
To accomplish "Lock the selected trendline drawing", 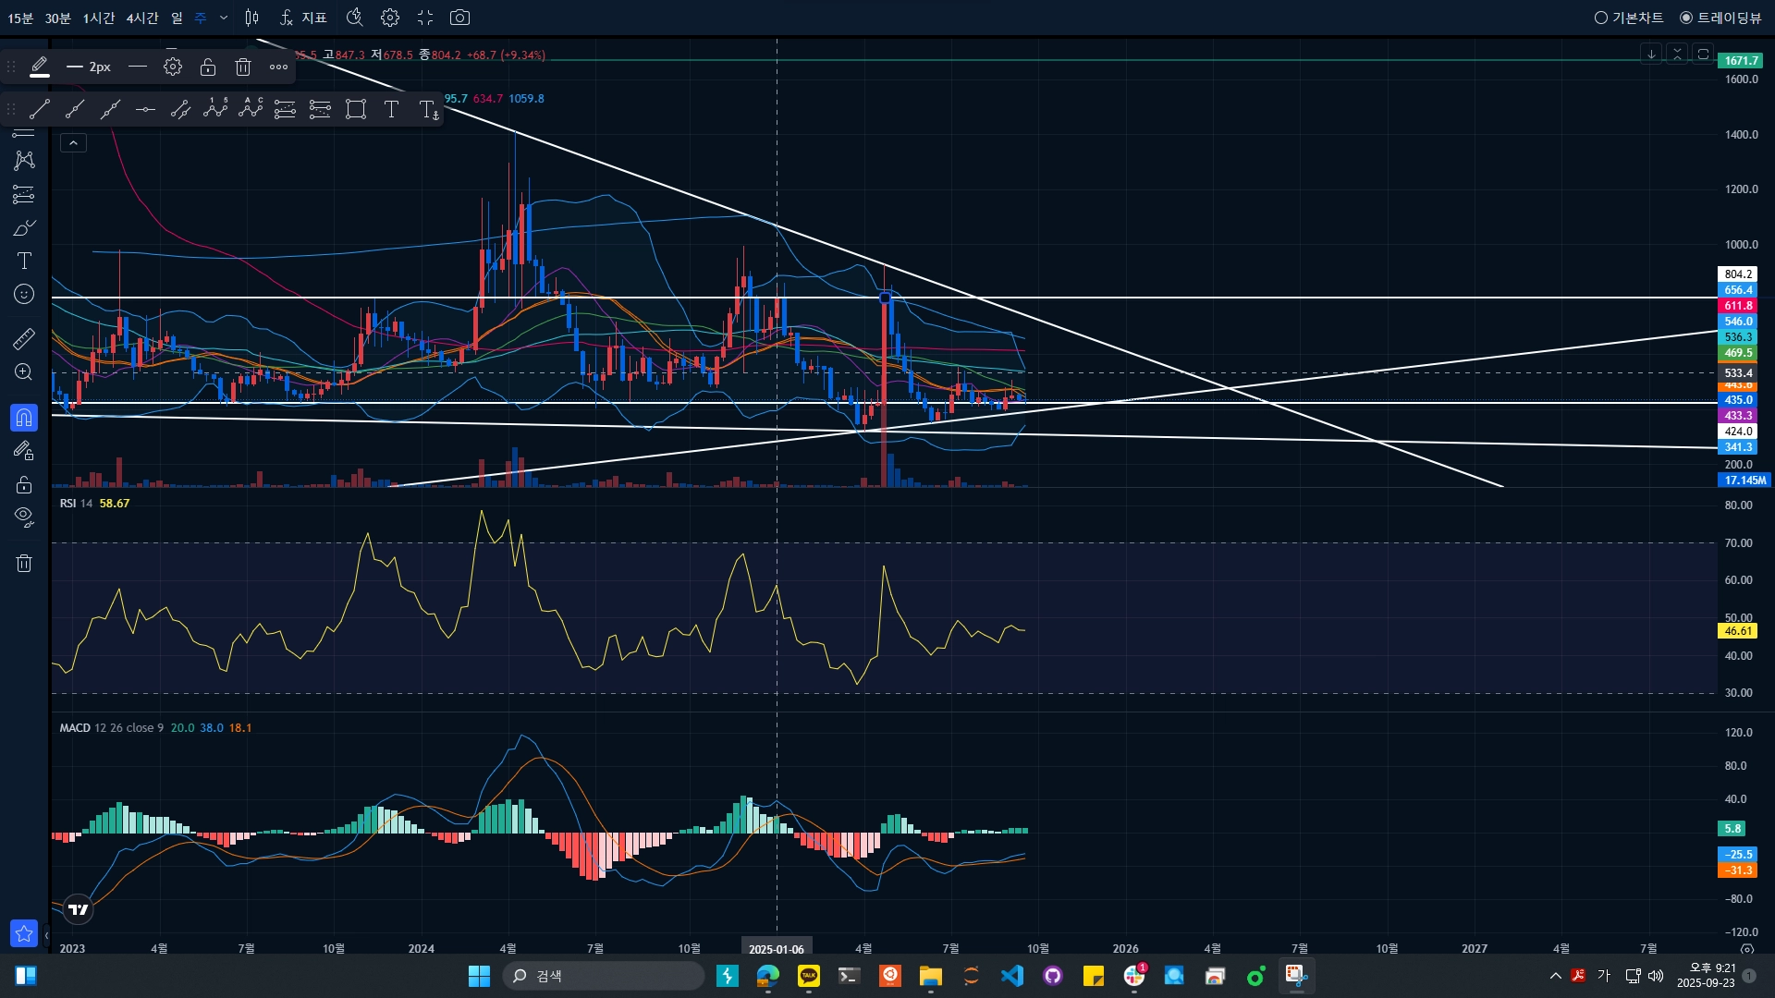I will point(208,67).
